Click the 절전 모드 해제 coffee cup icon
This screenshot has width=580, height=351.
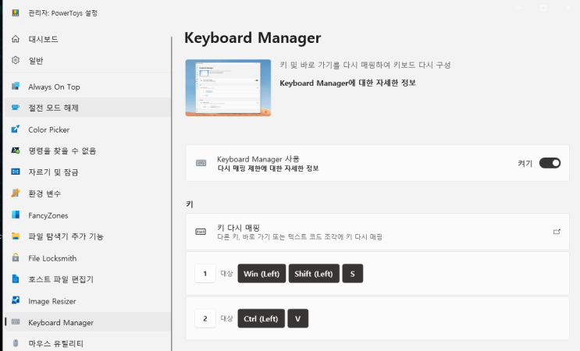tap(15, 108)
